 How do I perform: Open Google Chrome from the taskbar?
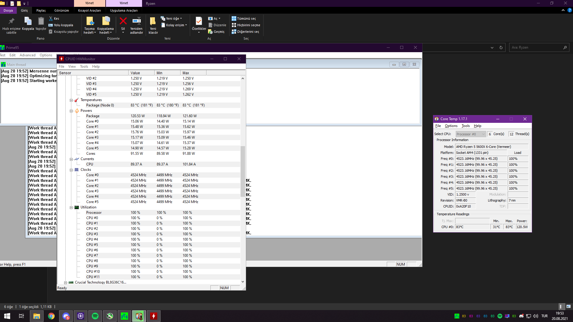coord(51,316)
